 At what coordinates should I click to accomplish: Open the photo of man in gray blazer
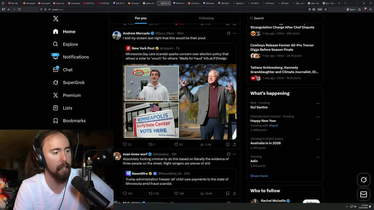point(208,101)
